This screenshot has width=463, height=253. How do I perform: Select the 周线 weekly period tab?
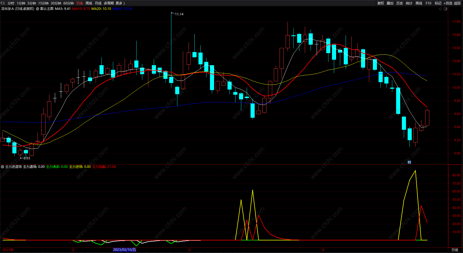pos(89,3)
